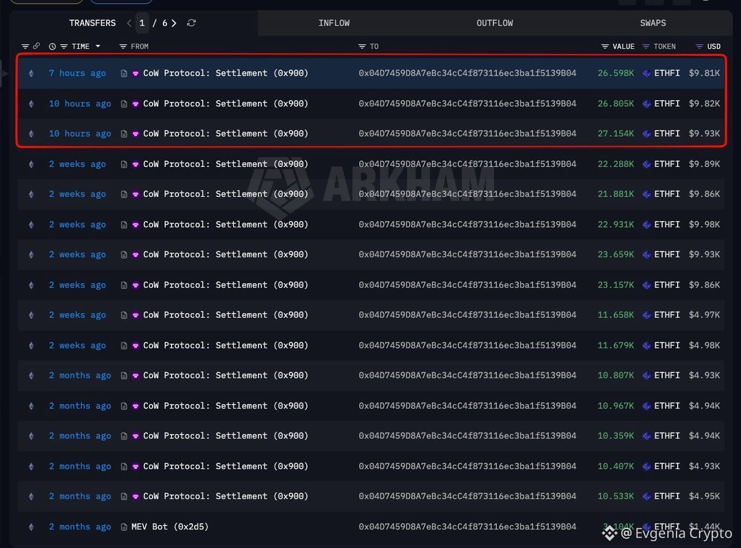Open the recipient address in the 26.598K row
This screenshot has width=741, height=548.
point(468,73)
